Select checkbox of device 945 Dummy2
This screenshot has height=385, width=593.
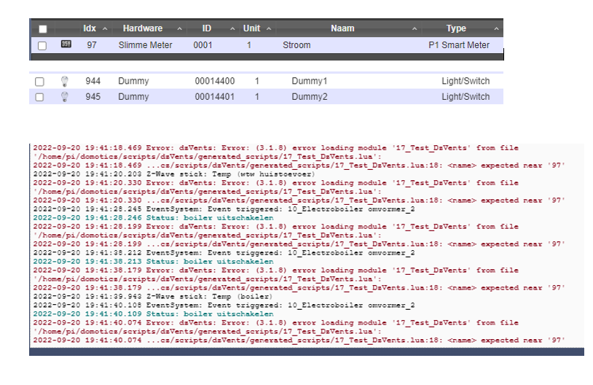(39, 97)
